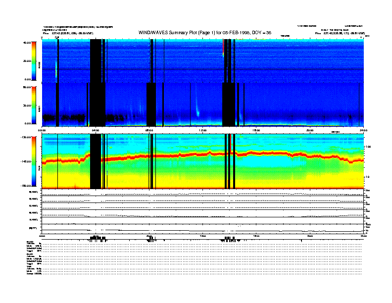The width and height of the screenshot is (392, 303).
Task: Click the 20.00 value on RAD2 color scale
Action: click(x=27, y=61)
